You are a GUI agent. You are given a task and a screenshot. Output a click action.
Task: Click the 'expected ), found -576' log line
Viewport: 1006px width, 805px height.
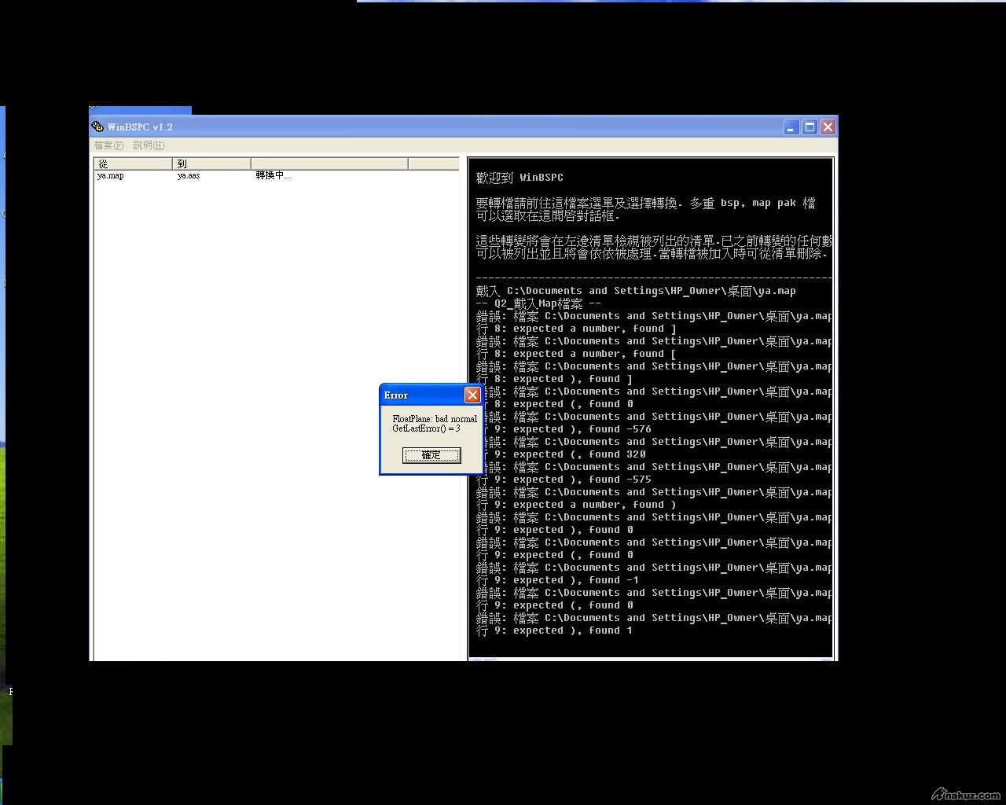(564, 429)
